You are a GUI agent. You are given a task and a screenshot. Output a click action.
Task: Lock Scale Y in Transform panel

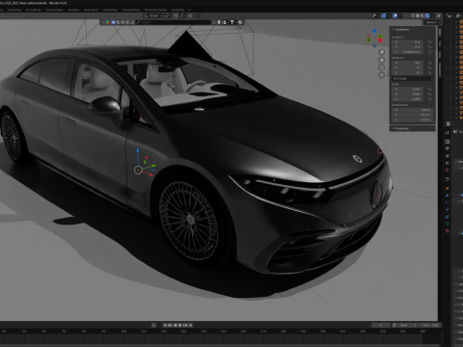coord(429,93)
